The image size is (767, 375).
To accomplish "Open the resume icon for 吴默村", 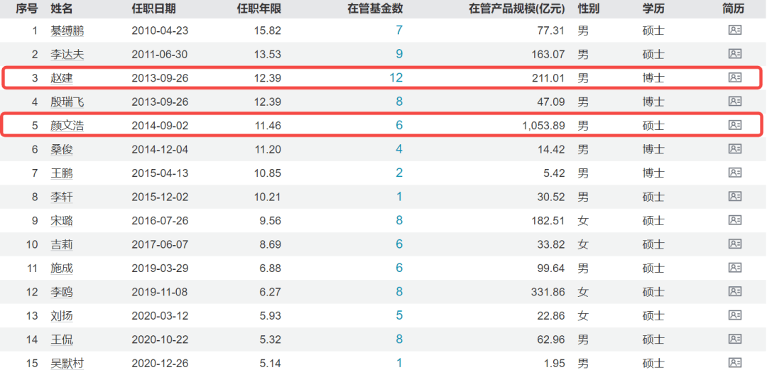I will click(x=734, y=363).
